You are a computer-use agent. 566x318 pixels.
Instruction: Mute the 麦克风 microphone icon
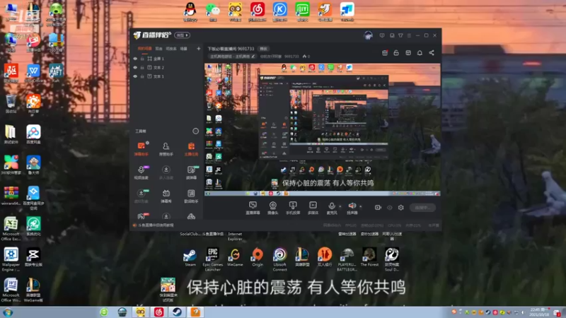point(331,206)
